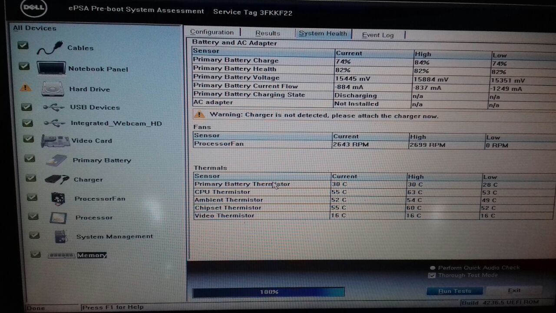
Task: Toggle the Charger checkbox
Action: tap(31, 178)
